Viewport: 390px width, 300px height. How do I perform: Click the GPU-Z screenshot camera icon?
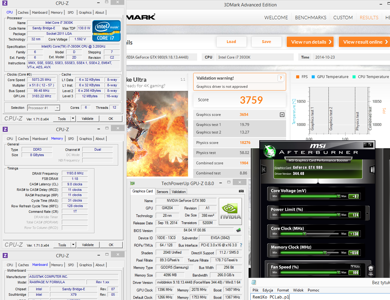pyautogui.click(x=241, y=191)
